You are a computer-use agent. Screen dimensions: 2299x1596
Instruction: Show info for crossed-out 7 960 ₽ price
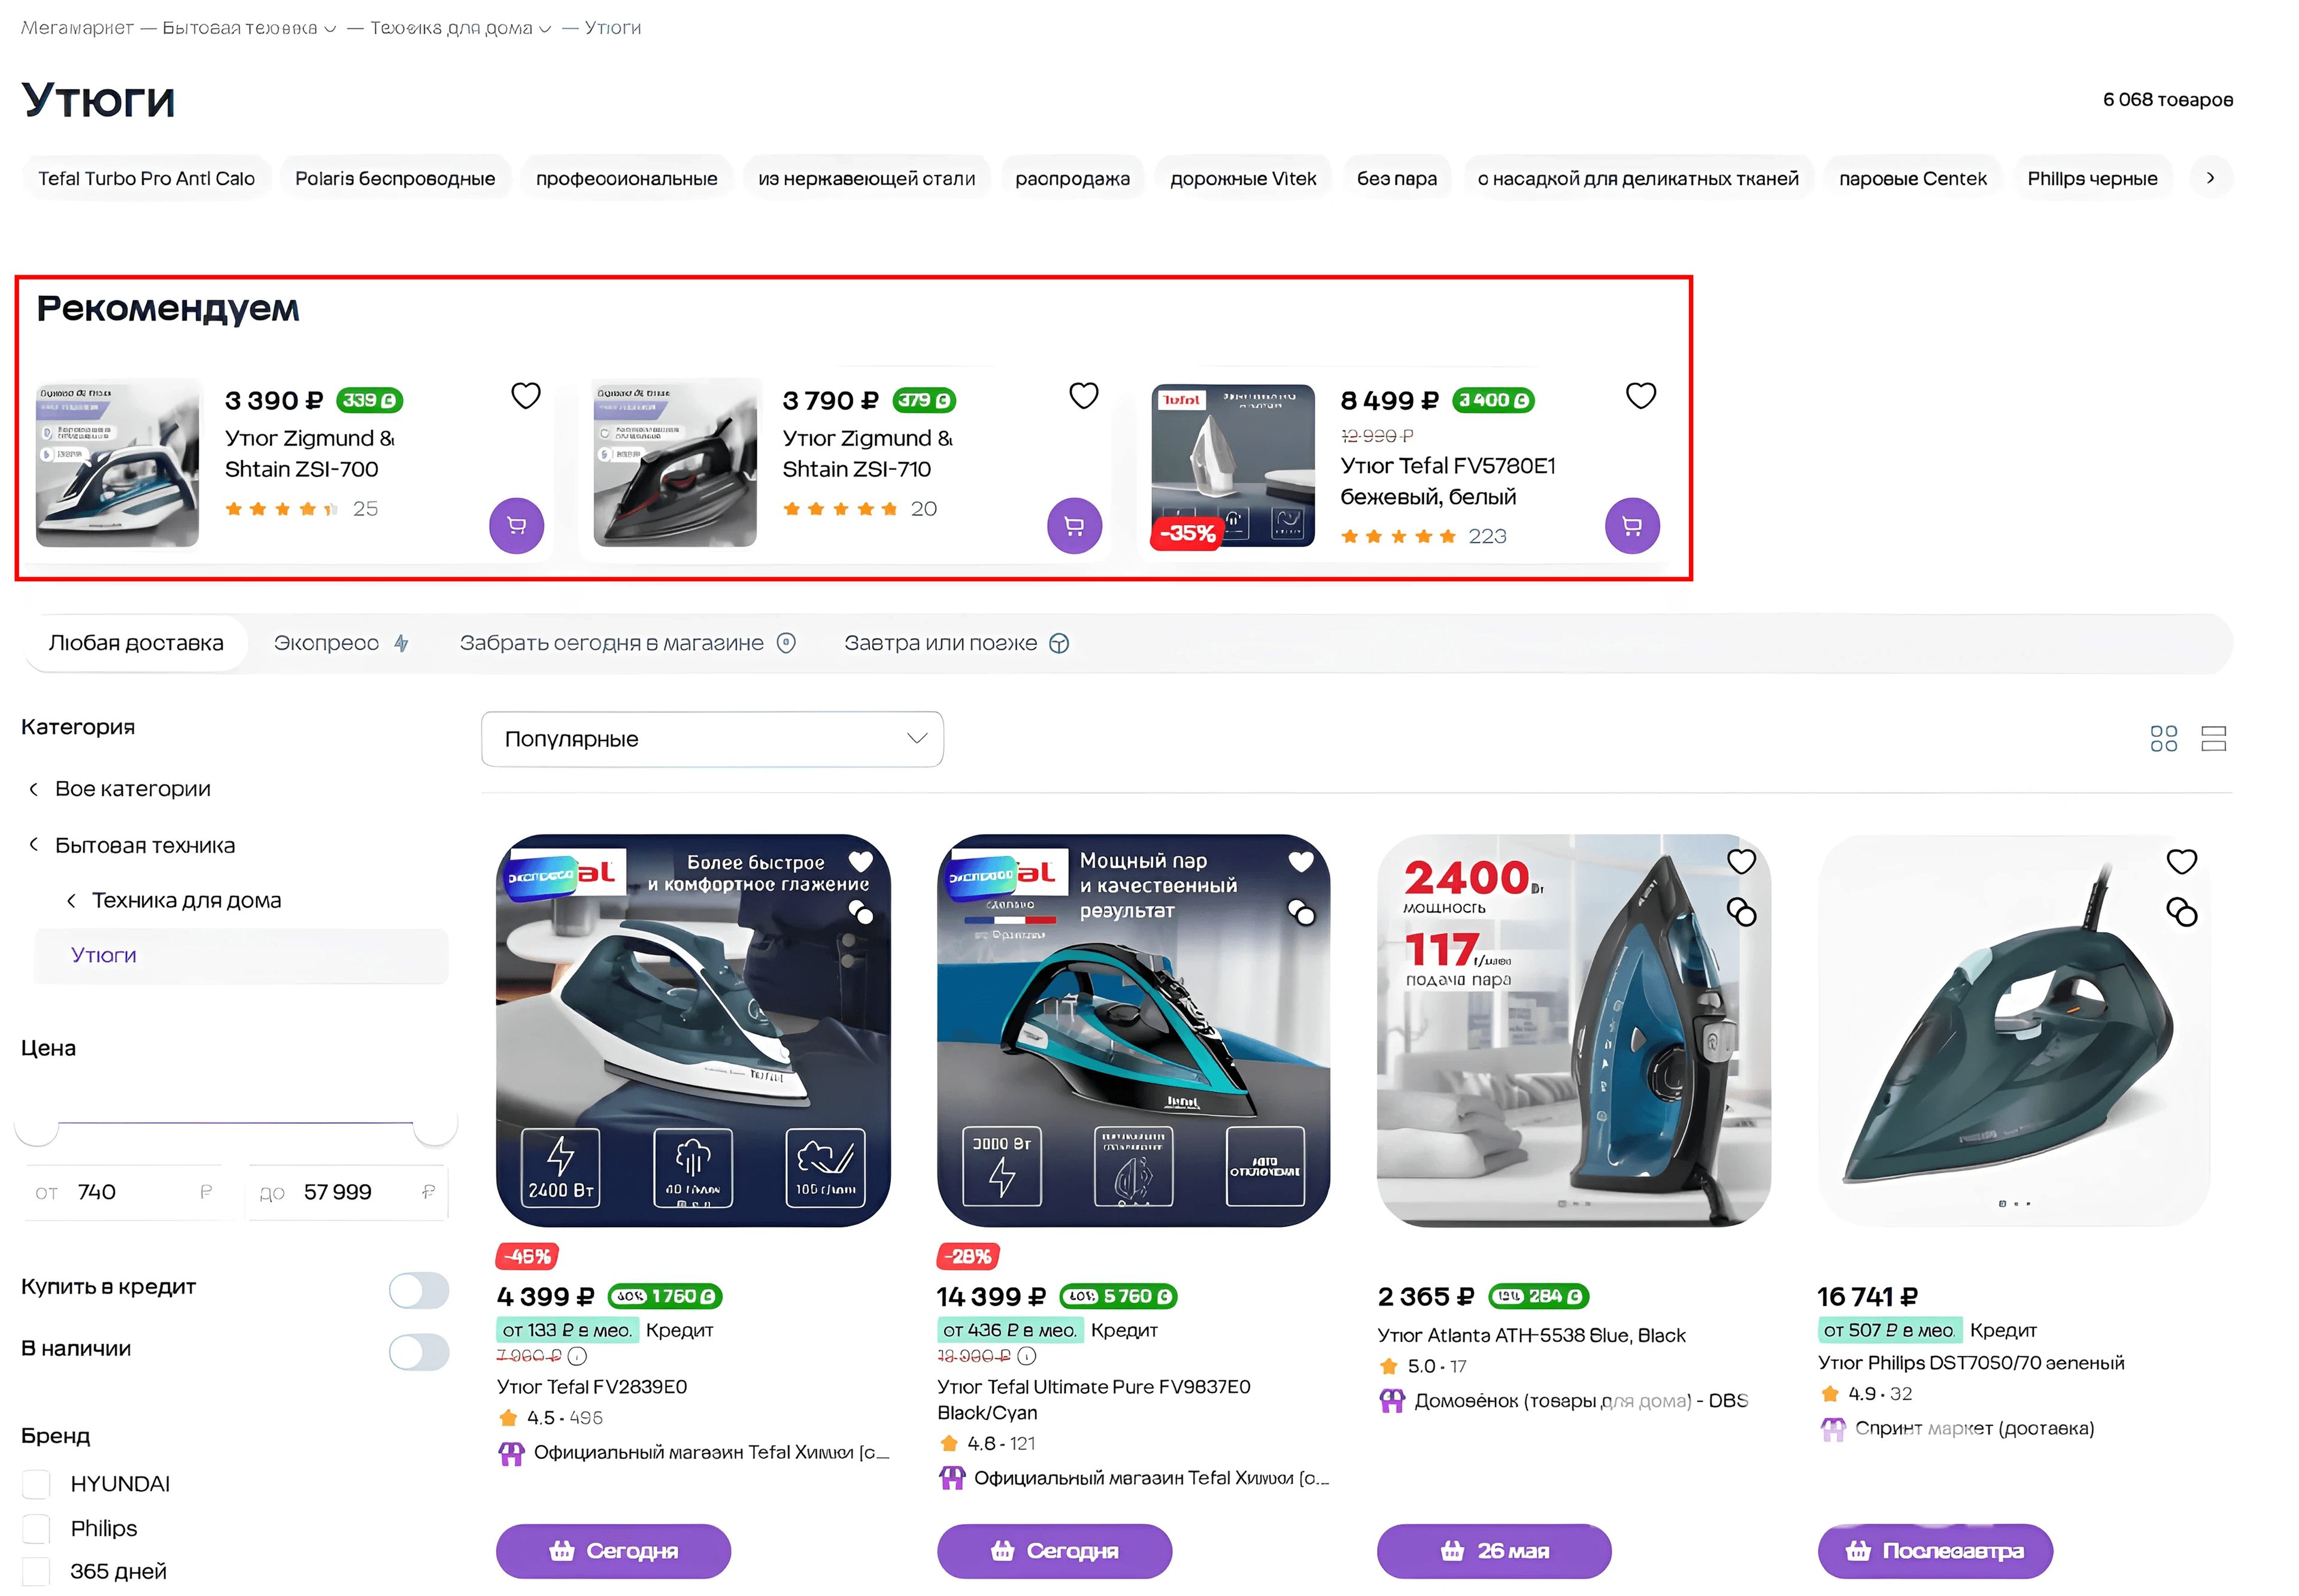(577, 1356)
